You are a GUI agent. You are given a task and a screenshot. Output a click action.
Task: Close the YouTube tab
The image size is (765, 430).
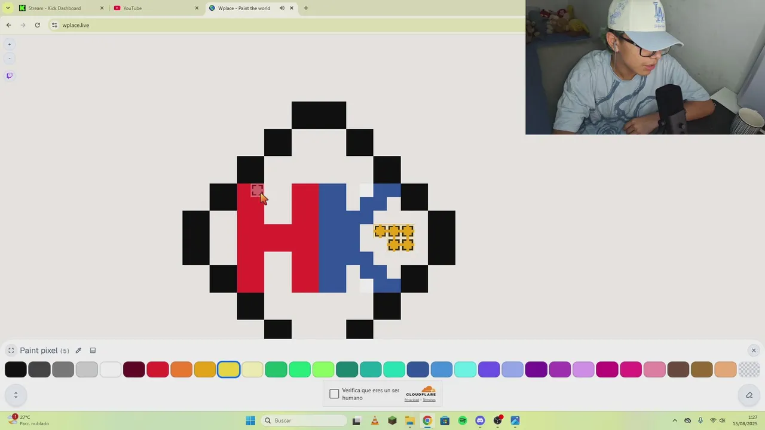pos(197,8)
